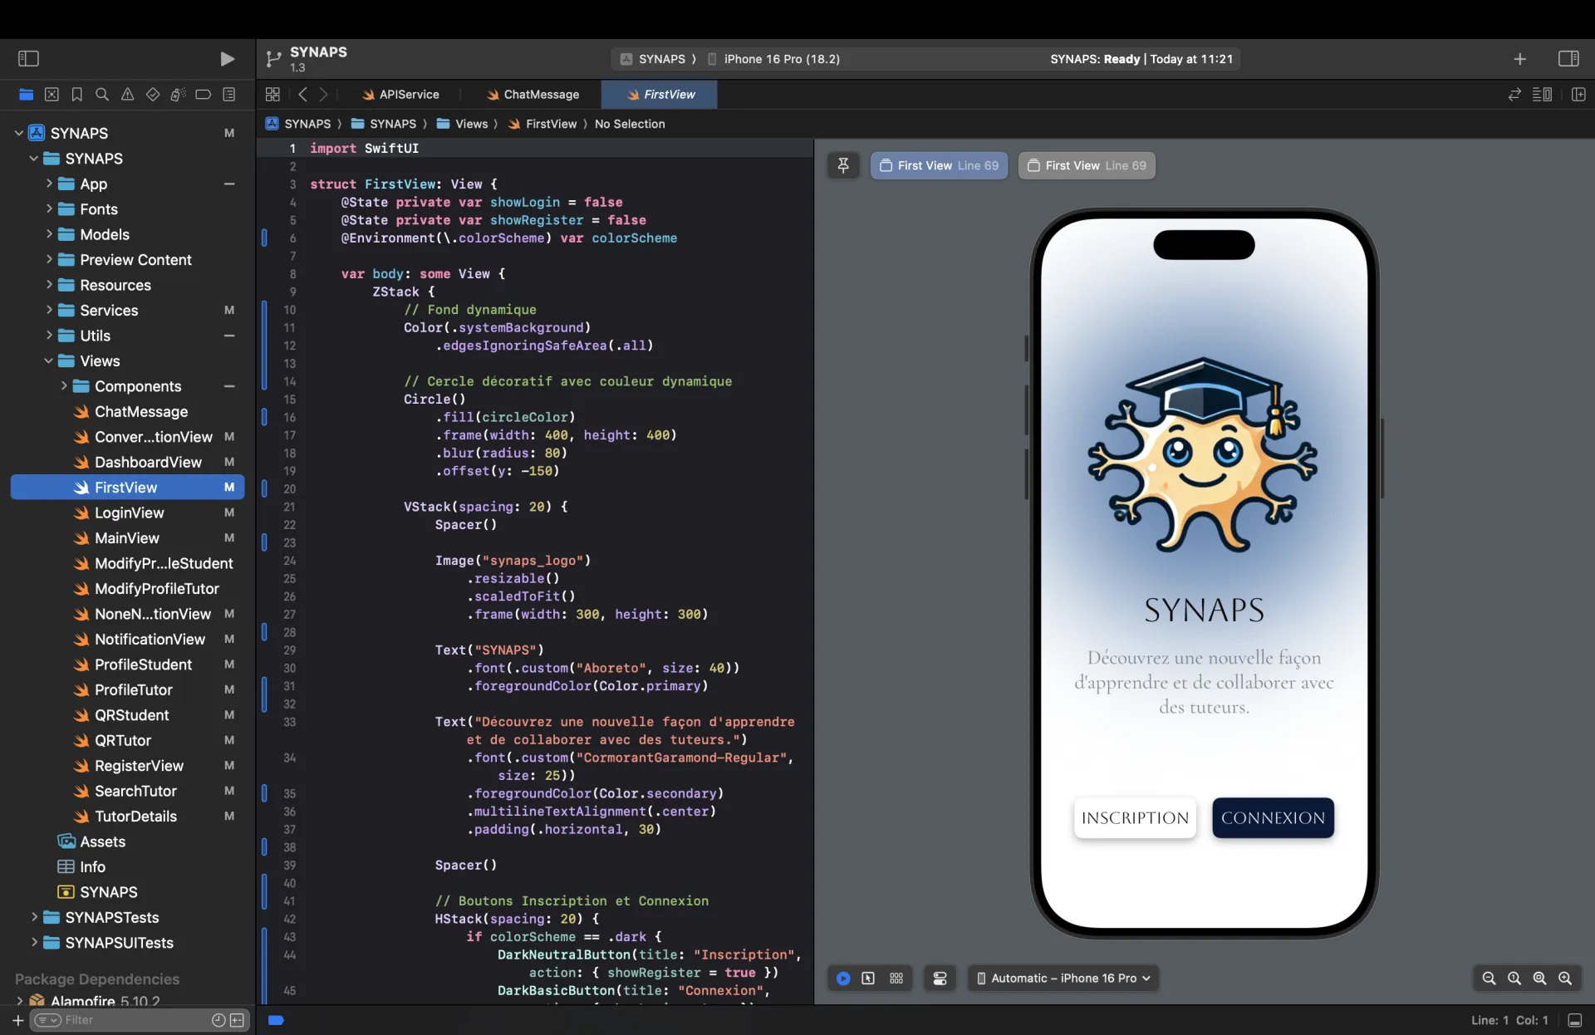The width and height of the screenshot is (1595, 1035).
Task: Open the Issue navigator warning icon
Action: click(127, 95)
